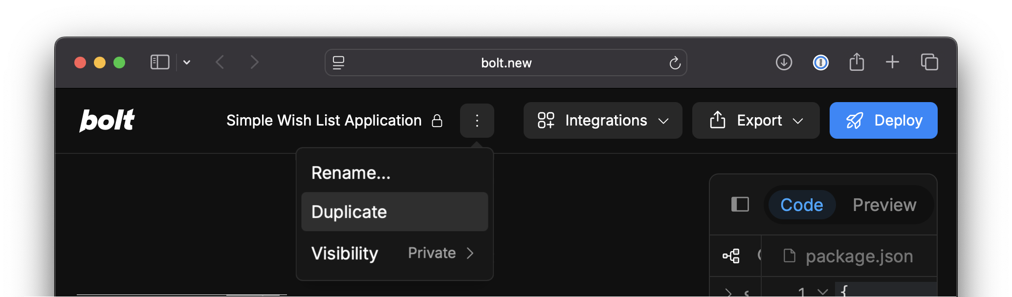This screenshot has height=297, width=1012.
Task: Open Safari downloads icon
Action: point(784,63)
